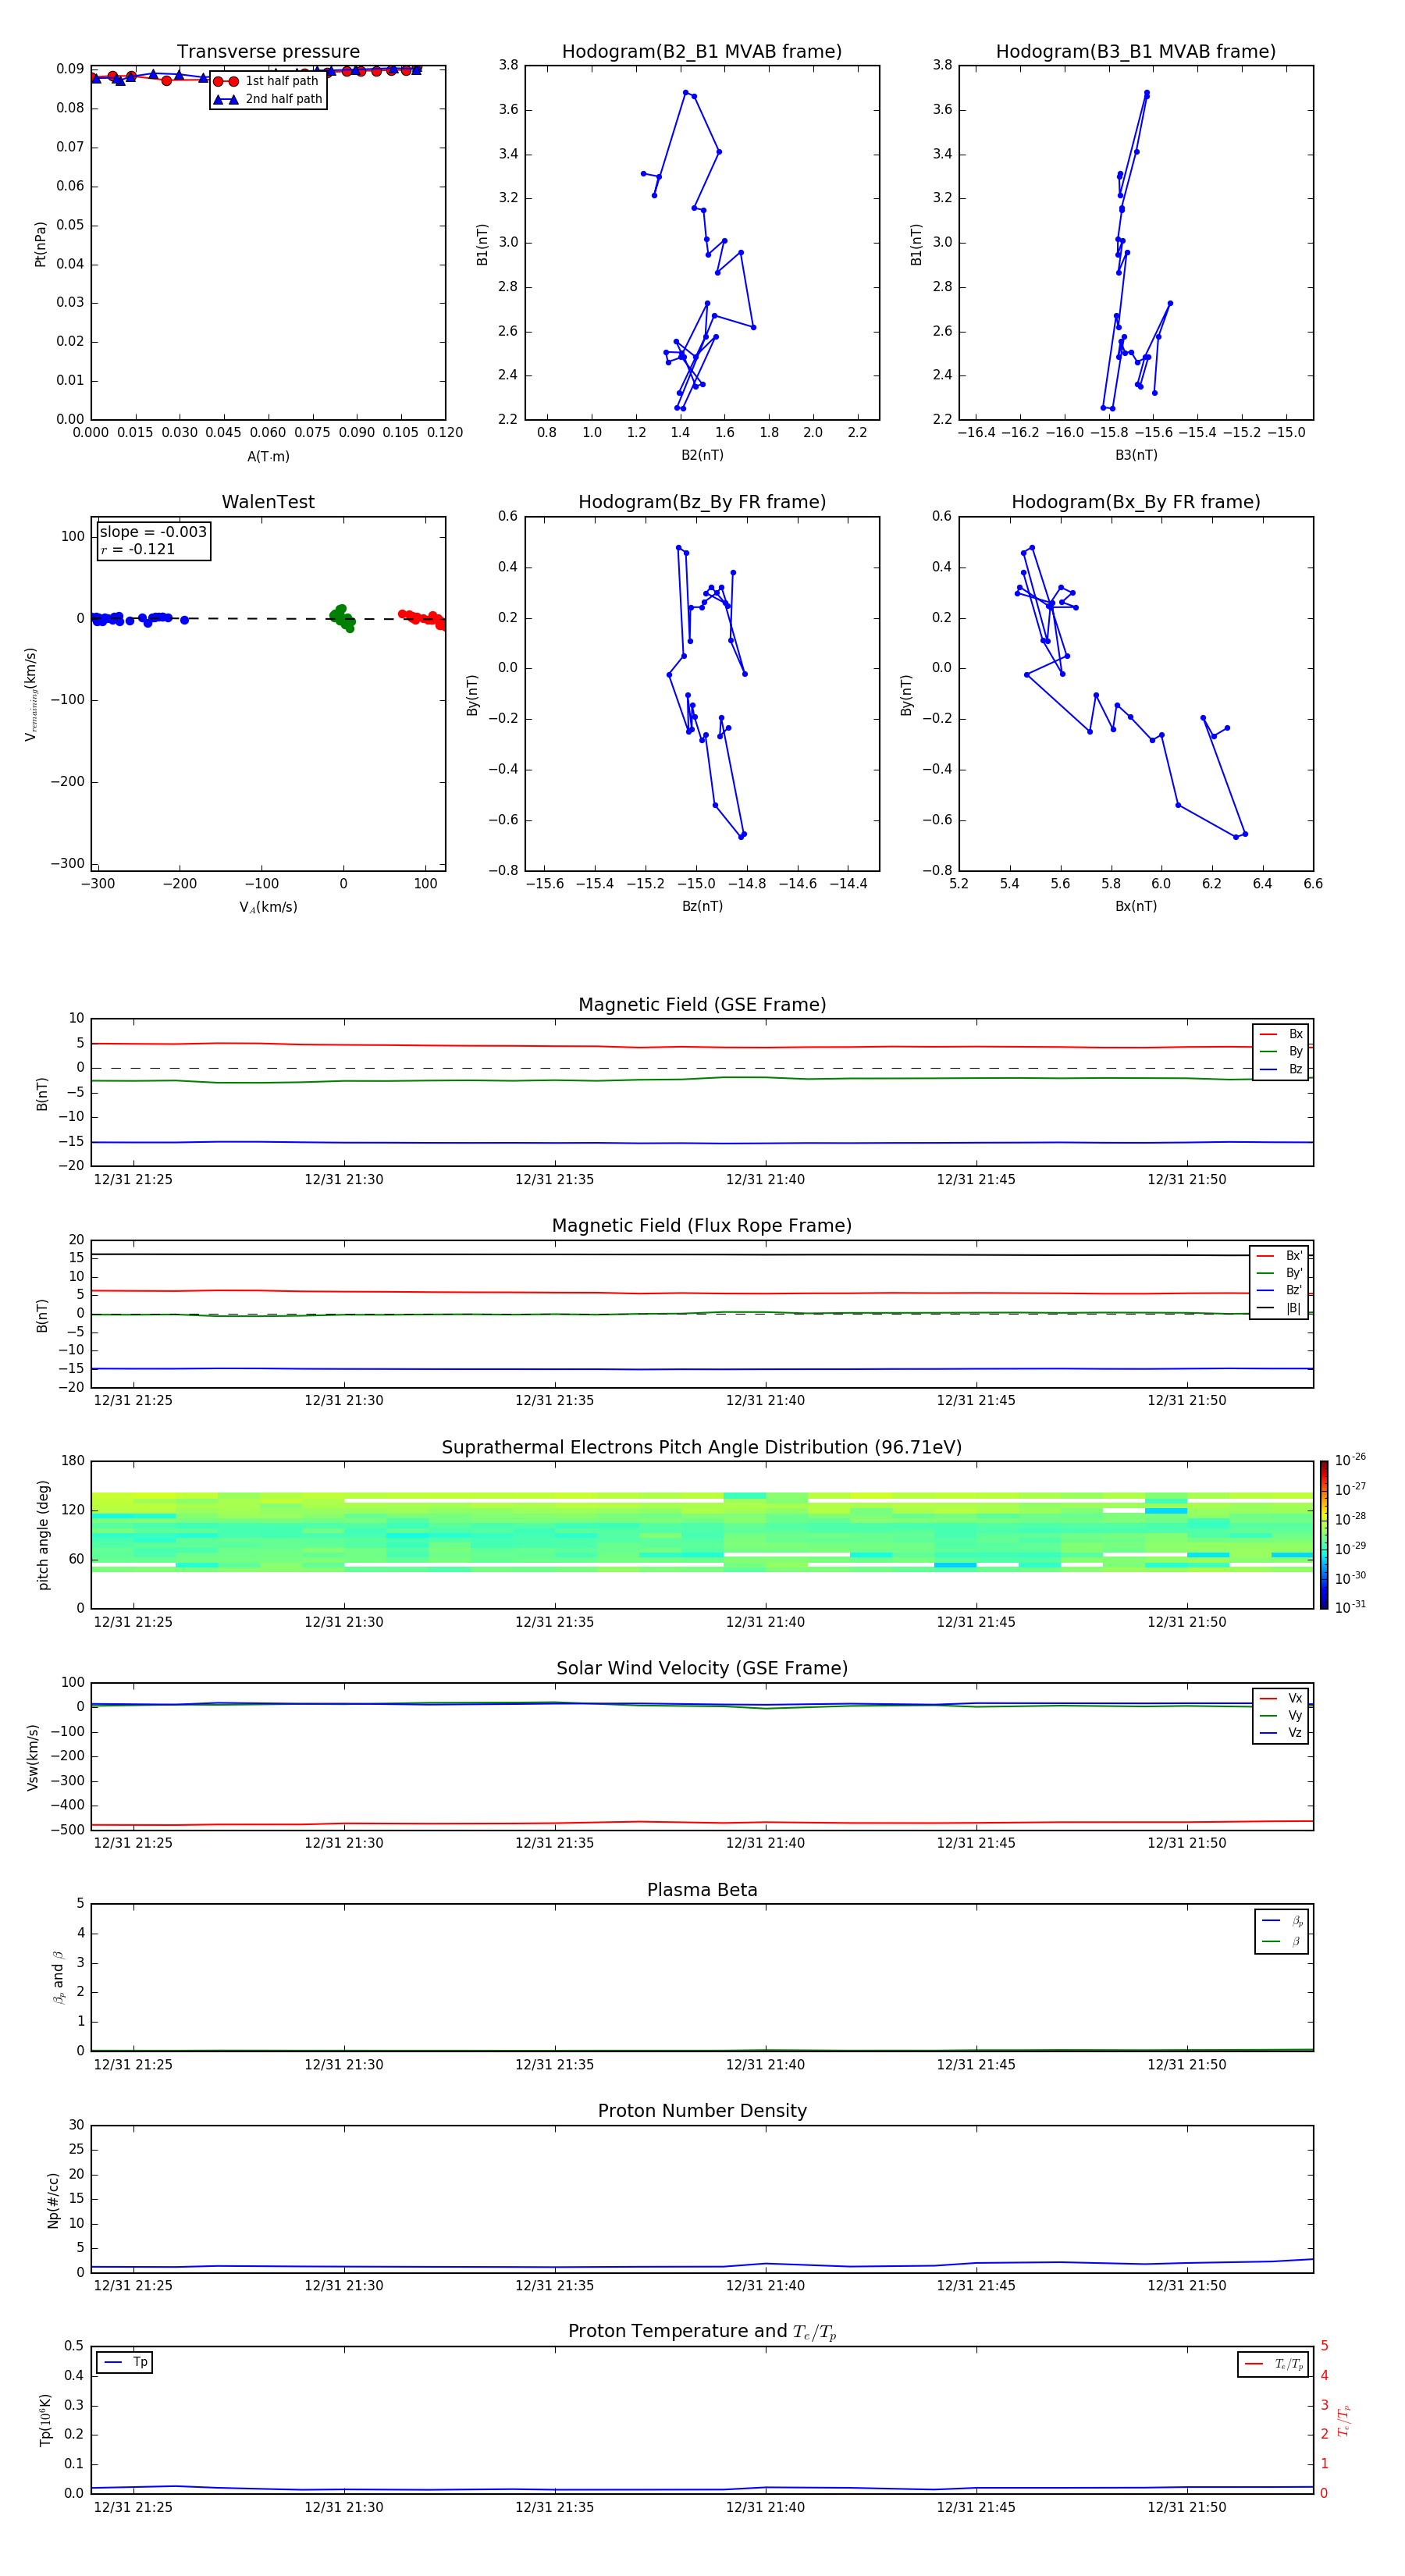Select Bx' in the Flux Rope legend
This screenshot has height=2576, width=1405.
pos(1280,1256)
